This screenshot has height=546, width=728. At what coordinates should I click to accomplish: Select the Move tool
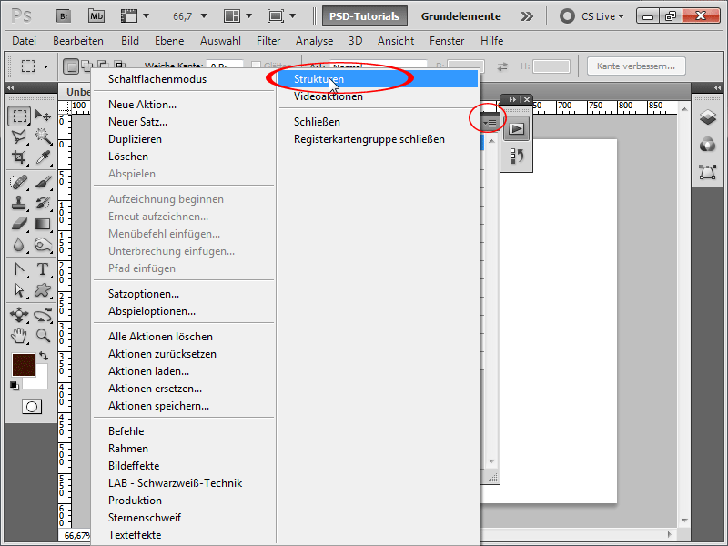[x=43, y=116]
